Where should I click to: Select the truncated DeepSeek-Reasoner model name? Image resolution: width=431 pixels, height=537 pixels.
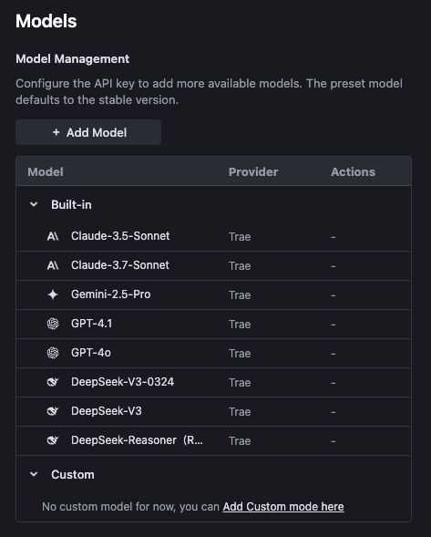click(x=137, y=440)
